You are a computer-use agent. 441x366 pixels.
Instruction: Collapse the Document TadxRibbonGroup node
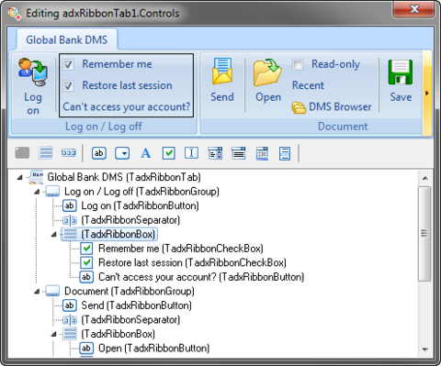tap(37, 292)
